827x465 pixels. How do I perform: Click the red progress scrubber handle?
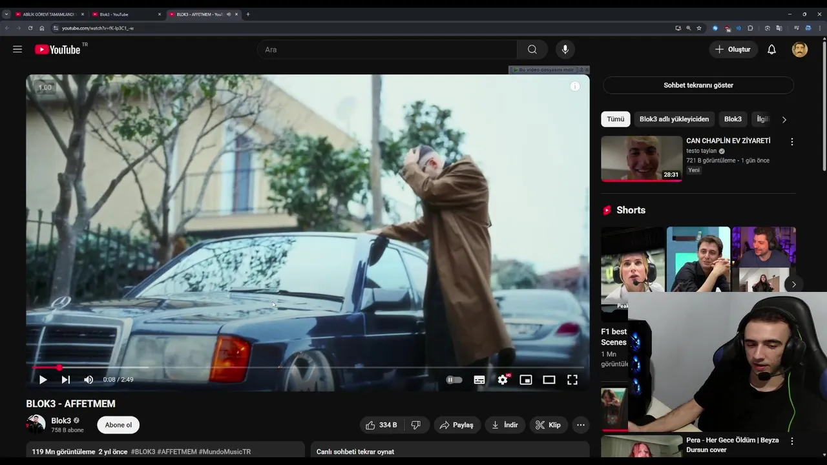click(59, 367)
